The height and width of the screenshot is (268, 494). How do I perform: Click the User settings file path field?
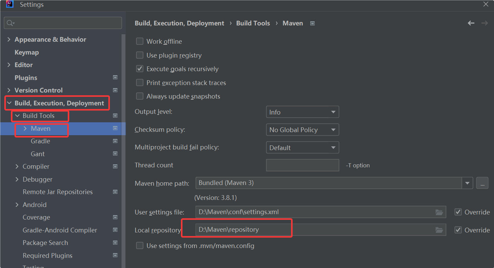click(x=321, y=212)
